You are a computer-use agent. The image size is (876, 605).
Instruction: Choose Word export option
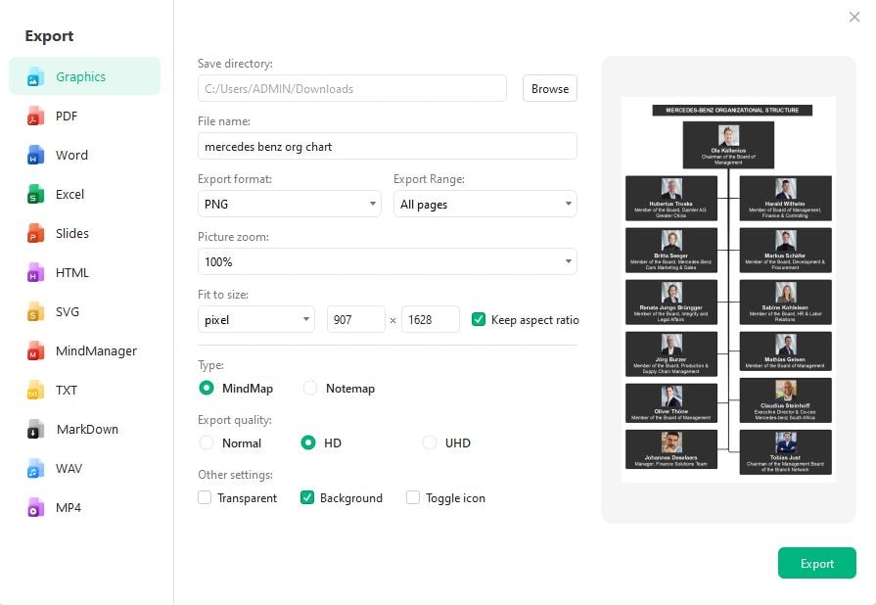[71, 156]
